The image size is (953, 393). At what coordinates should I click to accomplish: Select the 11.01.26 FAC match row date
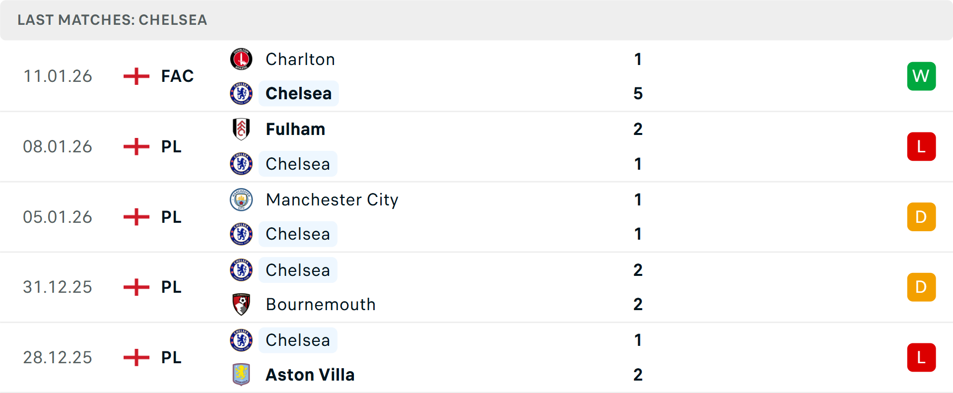coord(58,76)
